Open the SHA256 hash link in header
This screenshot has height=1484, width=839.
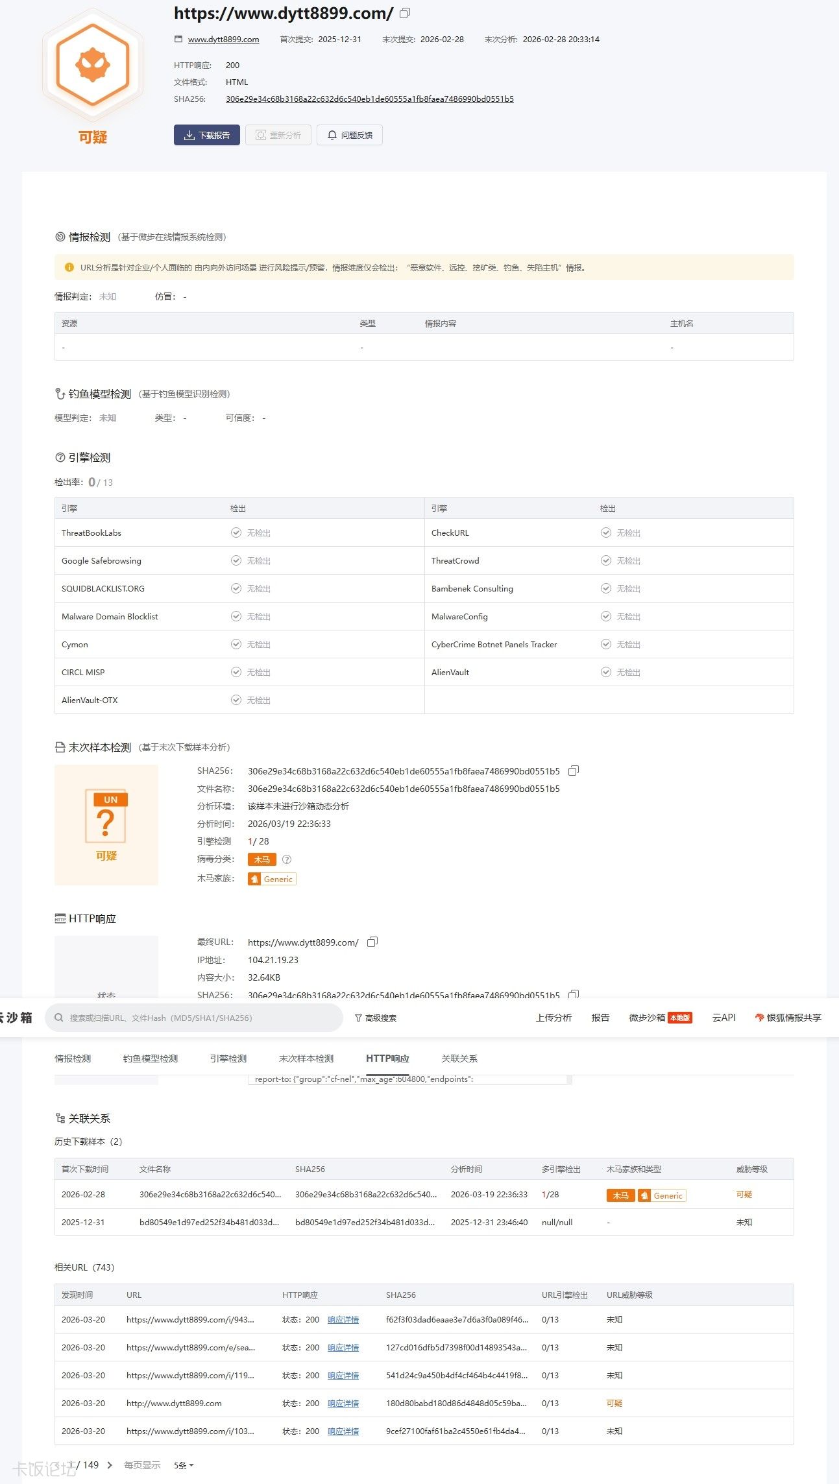point(370,99)
